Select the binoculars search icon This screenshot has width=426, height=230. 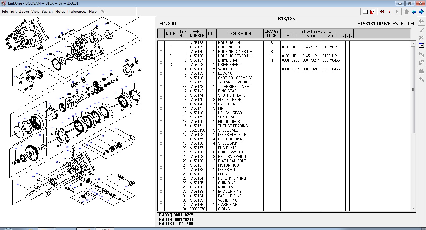(x=421, y=71)
